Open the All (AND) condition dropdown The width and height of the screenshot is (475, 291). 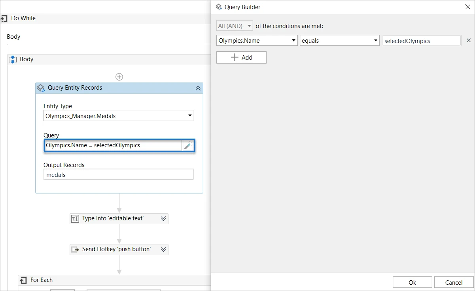(x=235, y=26)
